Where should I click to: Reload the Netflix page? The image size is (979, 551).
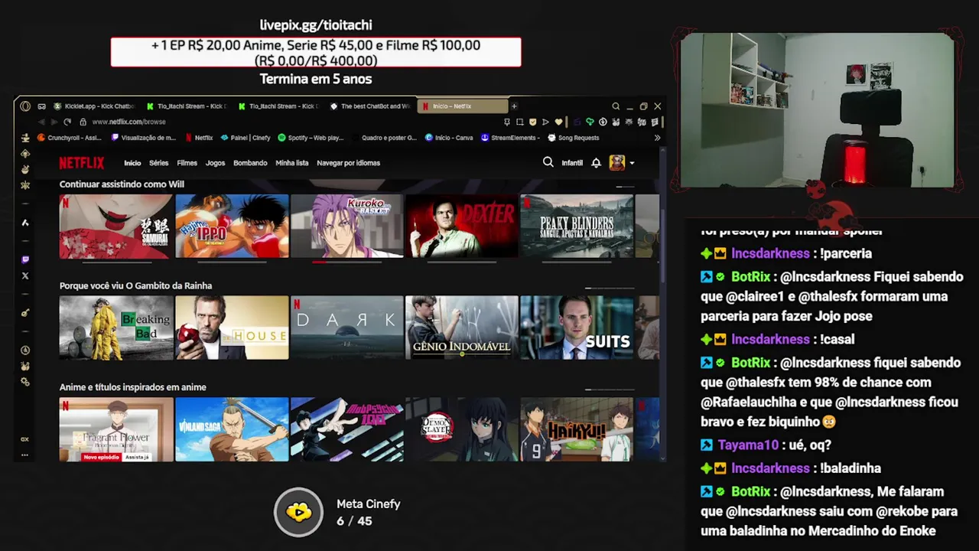tap(67, 122)
